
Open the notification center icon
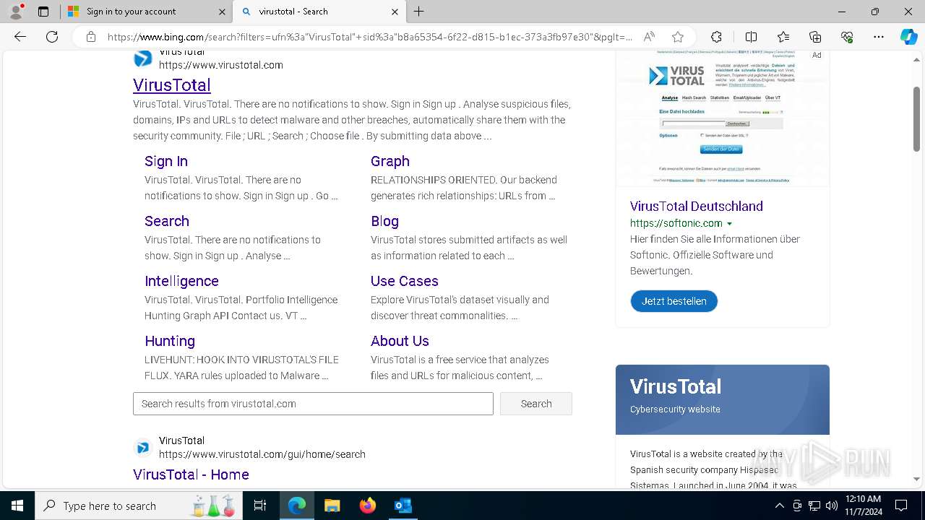coord(901,506)
